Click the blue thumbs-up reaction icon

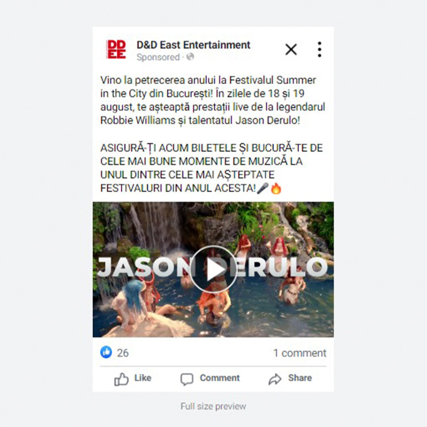coord(106,352)
